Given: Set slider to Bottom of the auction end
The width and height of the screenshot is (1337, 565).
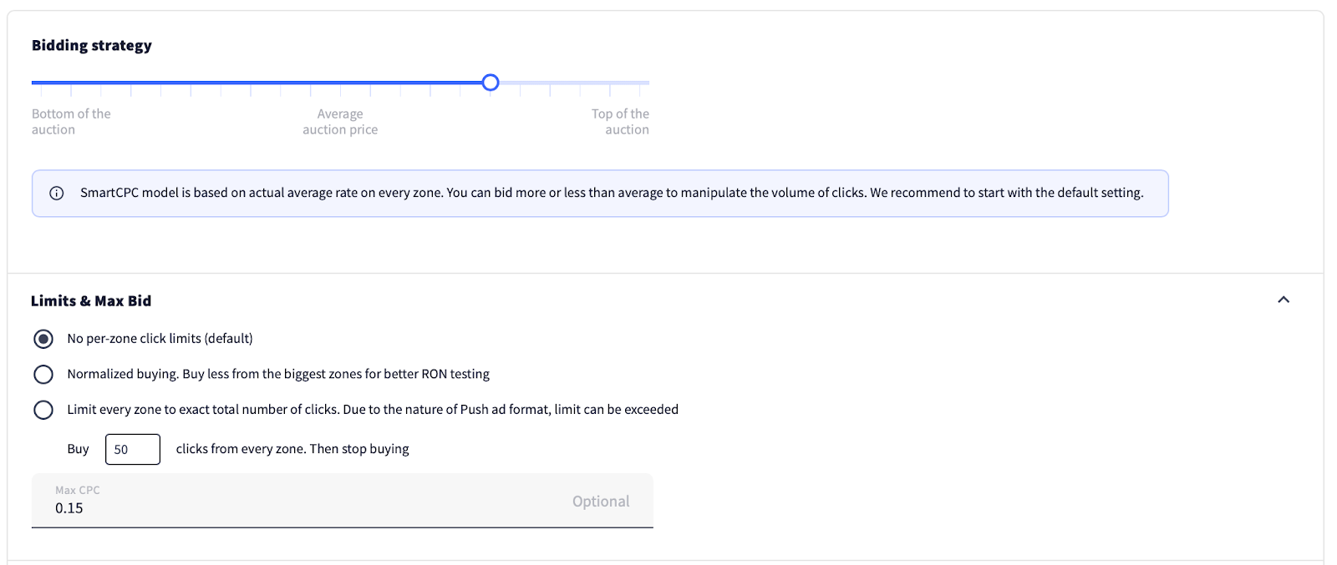Looking at the screenshot, I should coord(33,83).
